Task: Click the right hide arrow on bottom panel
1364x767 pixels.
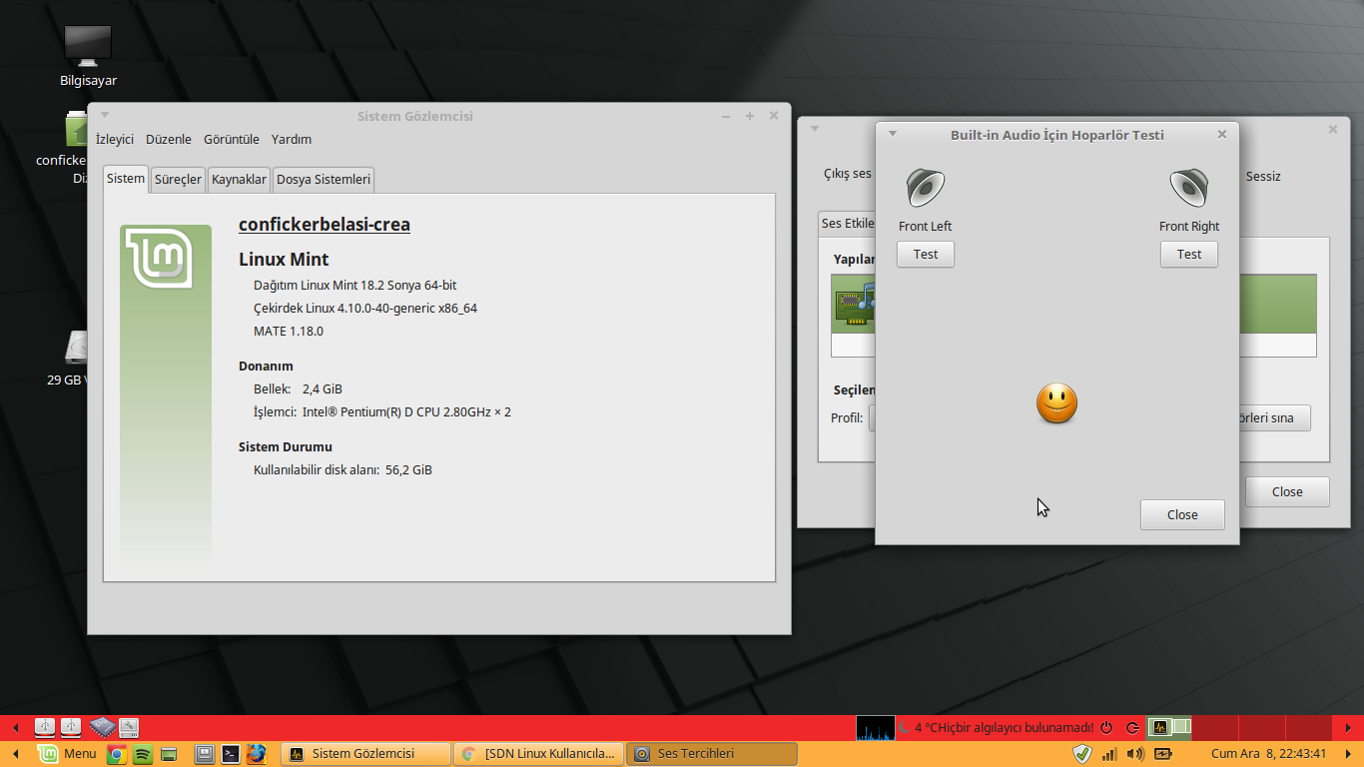Action: click(1349, 754)
